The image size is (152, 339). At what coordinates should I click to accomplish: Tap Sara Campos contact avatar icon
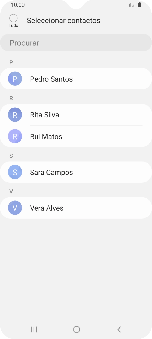[15, 172]
